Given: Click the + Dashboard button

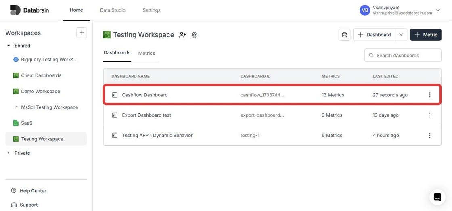Looking at the screenshot, I should (374, 35).
